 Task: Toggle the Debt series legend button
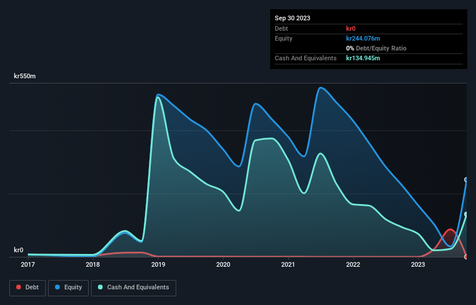tap(27, 288)
